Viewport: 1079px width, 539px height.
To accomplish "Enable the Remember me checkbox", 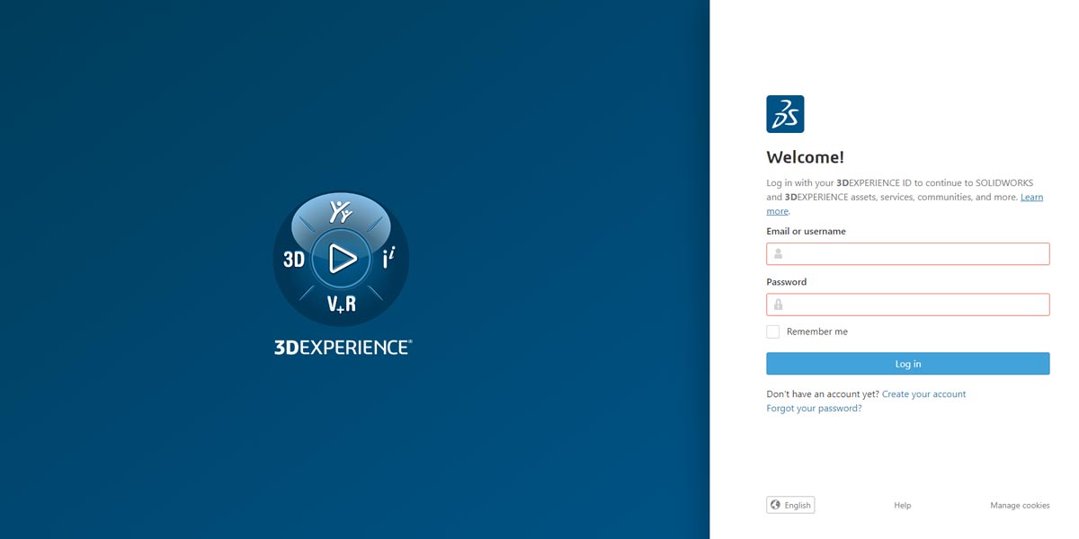I will pyautogui.click(x=773, y=331).
